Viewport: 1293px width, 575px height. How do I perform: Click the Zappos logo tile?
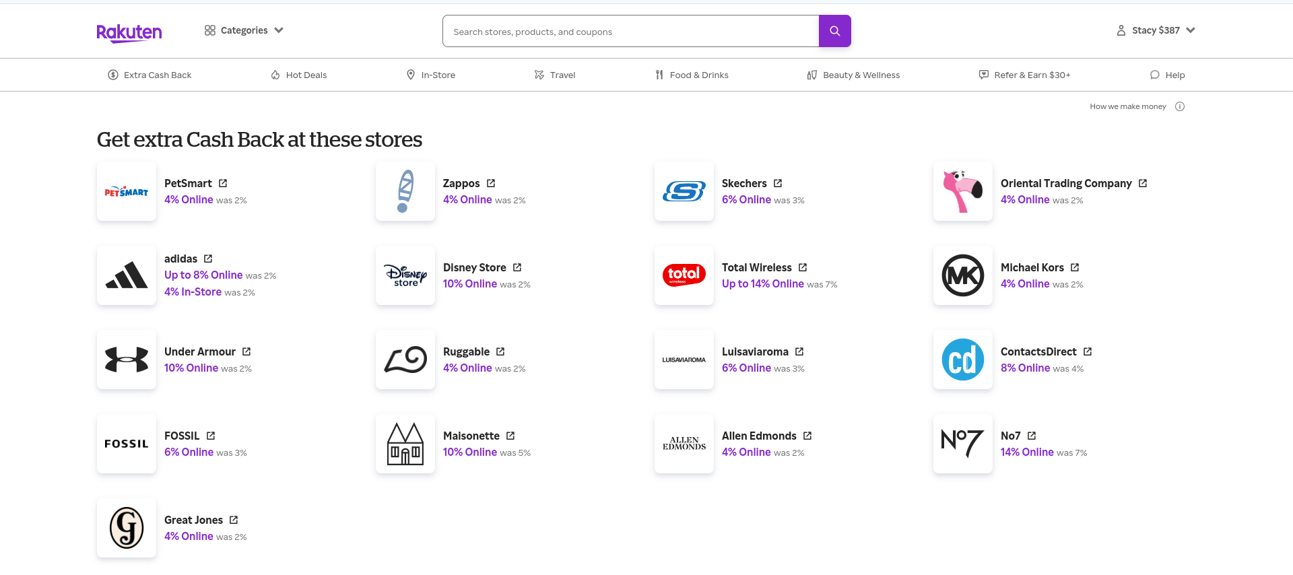coord(405,191)
